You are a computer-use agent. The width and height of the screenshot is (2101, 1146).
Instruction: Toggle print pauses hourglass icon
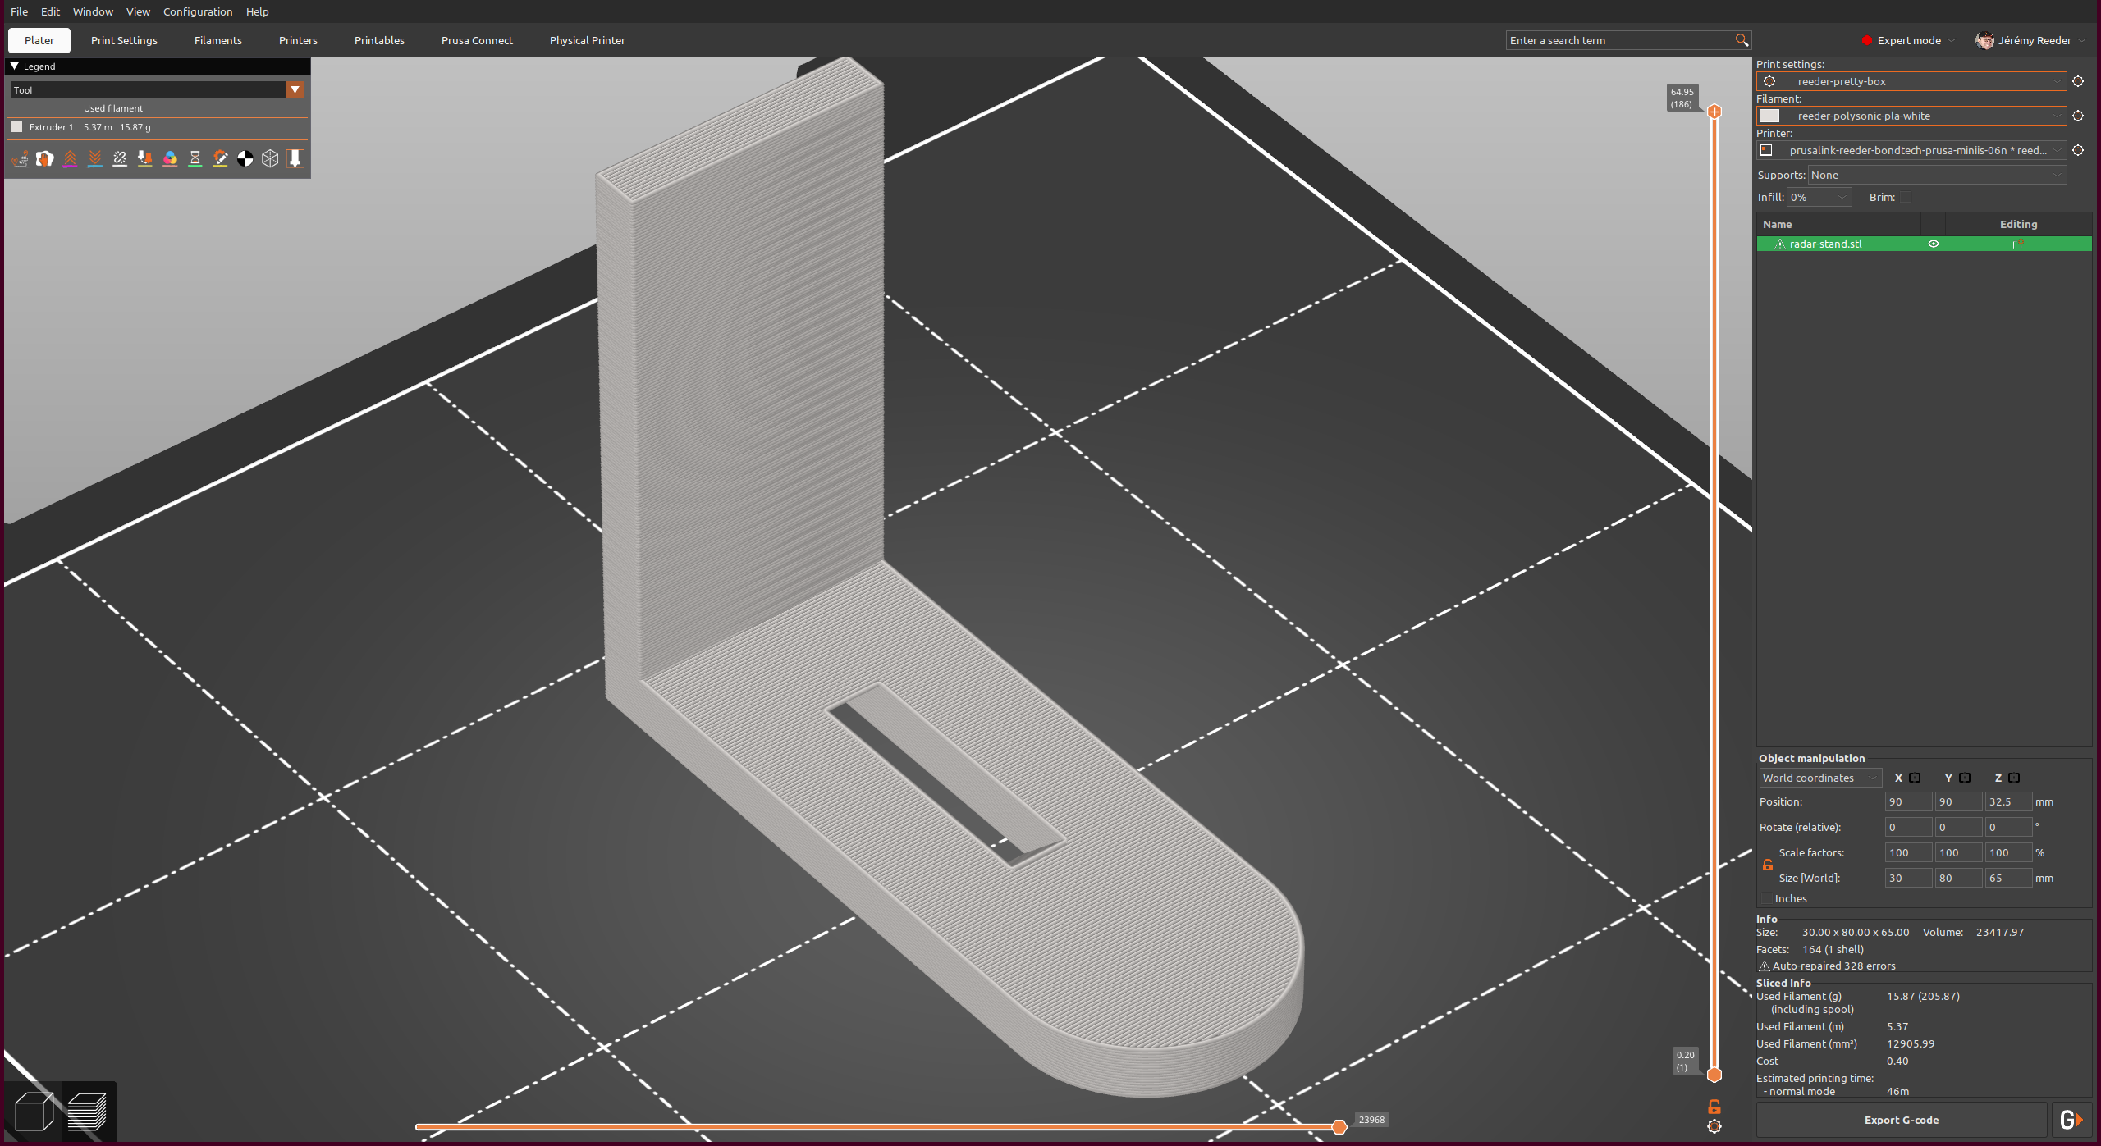tap(195, 158)
